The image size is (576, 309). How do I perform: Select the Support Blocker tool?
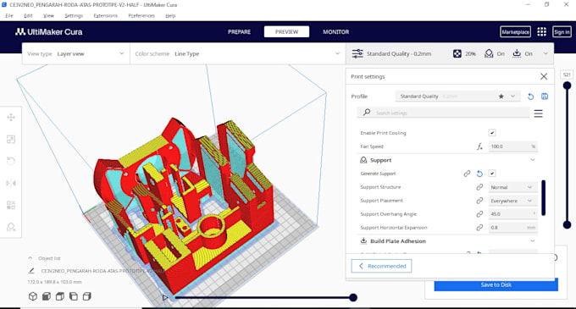[x=11, y=227]
